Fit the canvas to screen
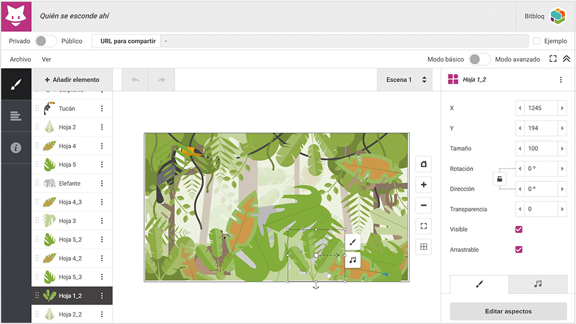 (424, 226)
